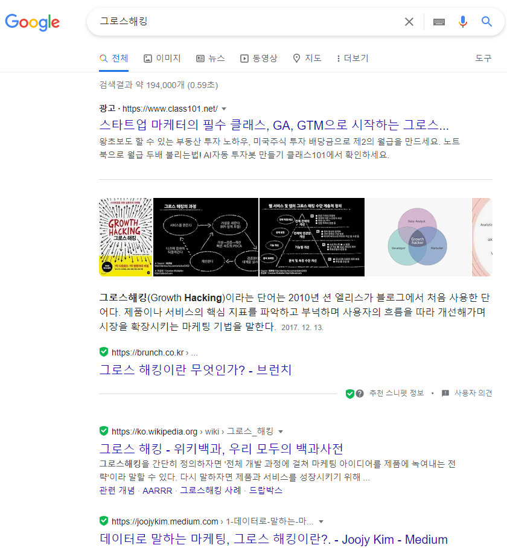This screenshot has width=507, height=548.
Task: Open the class101 ad headline link
Action: click(274, 125)
